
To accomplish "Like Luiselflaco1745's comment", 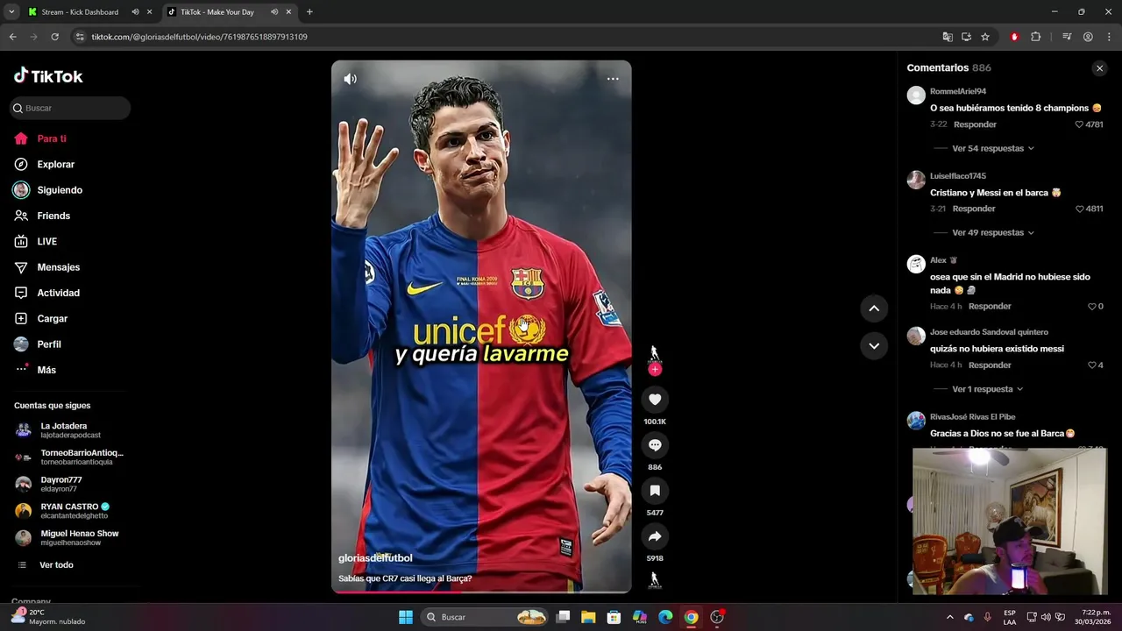I will click(1080, 209).
